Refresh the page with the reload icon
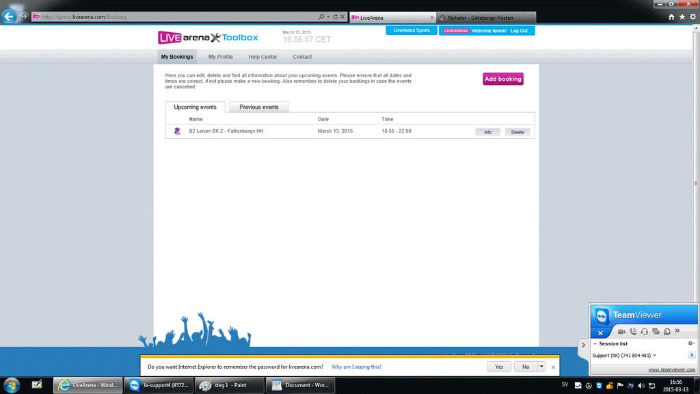The width and height of the screenshot is (700, 394). (x=335, y=17)
